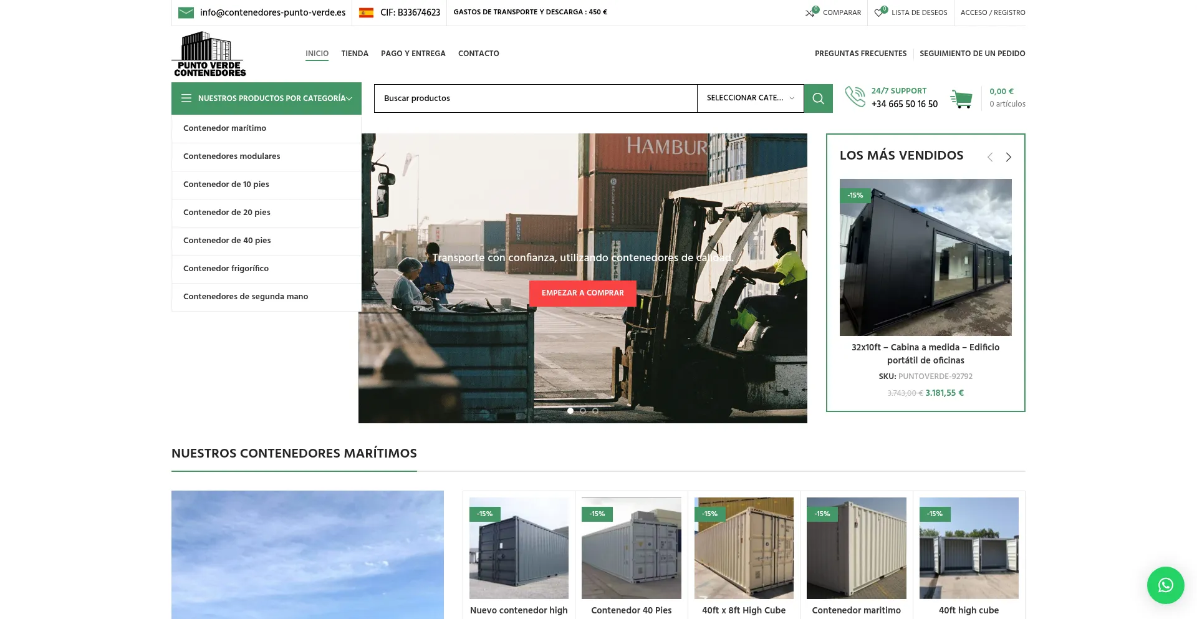Go to Pago y Entrega page
Image resolution: width=1197 pixels, height=619 pixels.
pos(413,54)
